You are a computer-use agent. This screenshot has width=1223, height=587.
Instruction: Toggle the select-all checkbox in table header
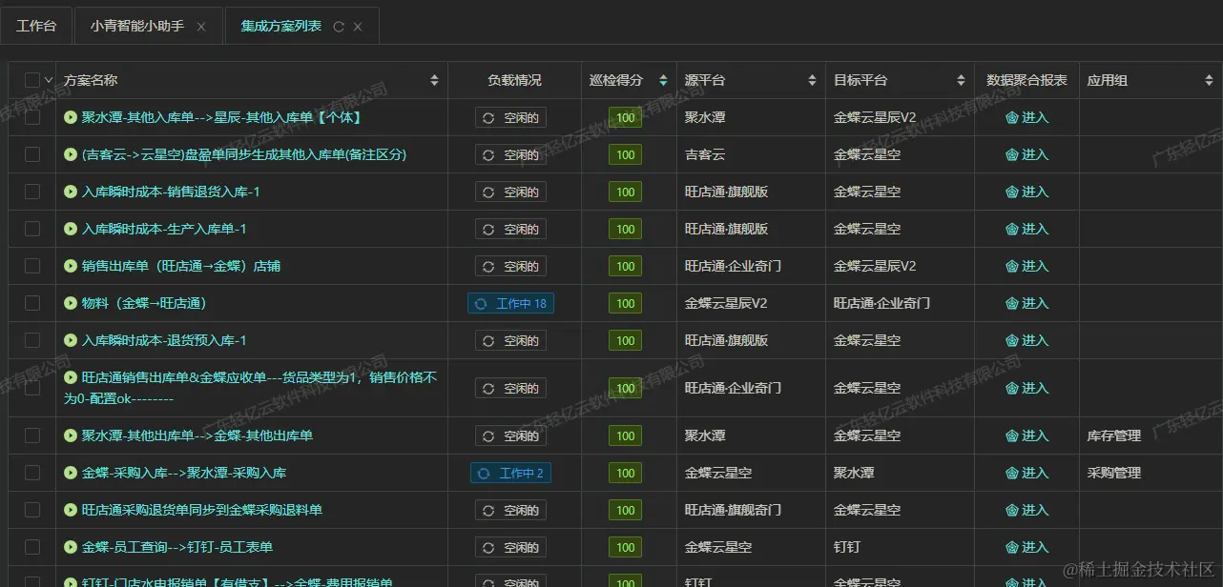click(x=32, y=80)
